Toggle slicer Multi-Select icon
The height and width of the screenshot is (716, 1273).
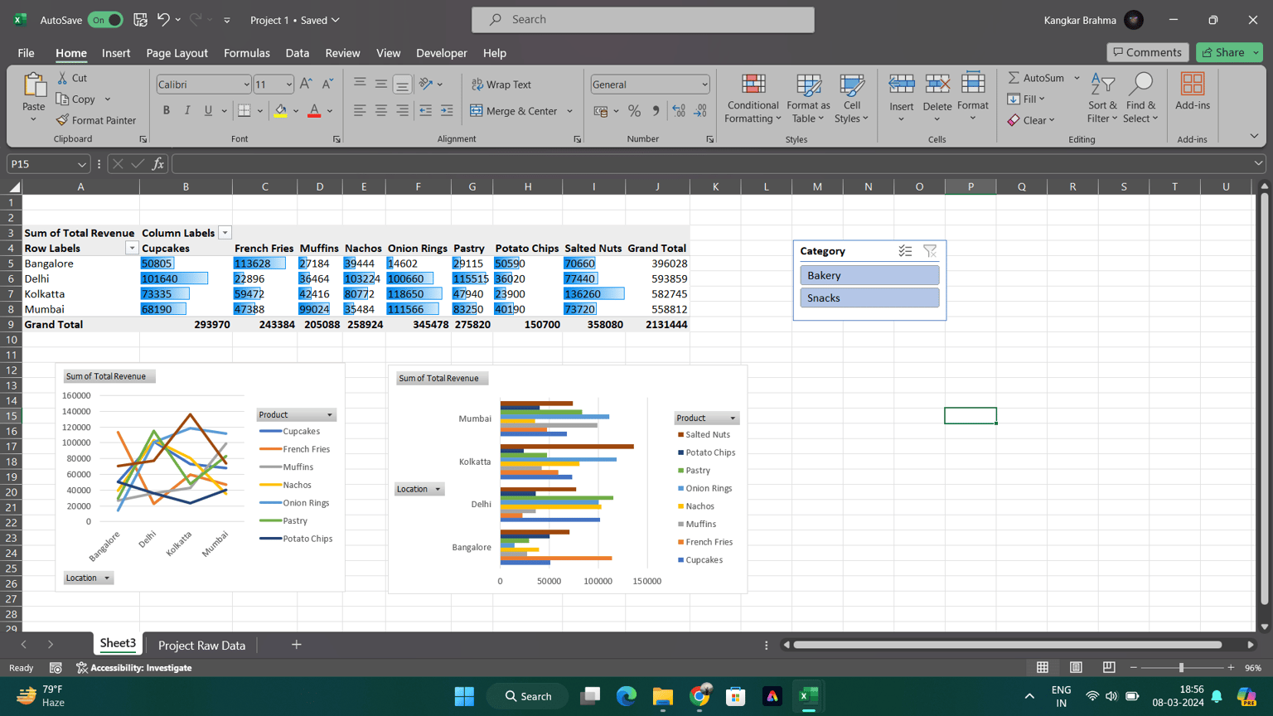pos(905,250)
